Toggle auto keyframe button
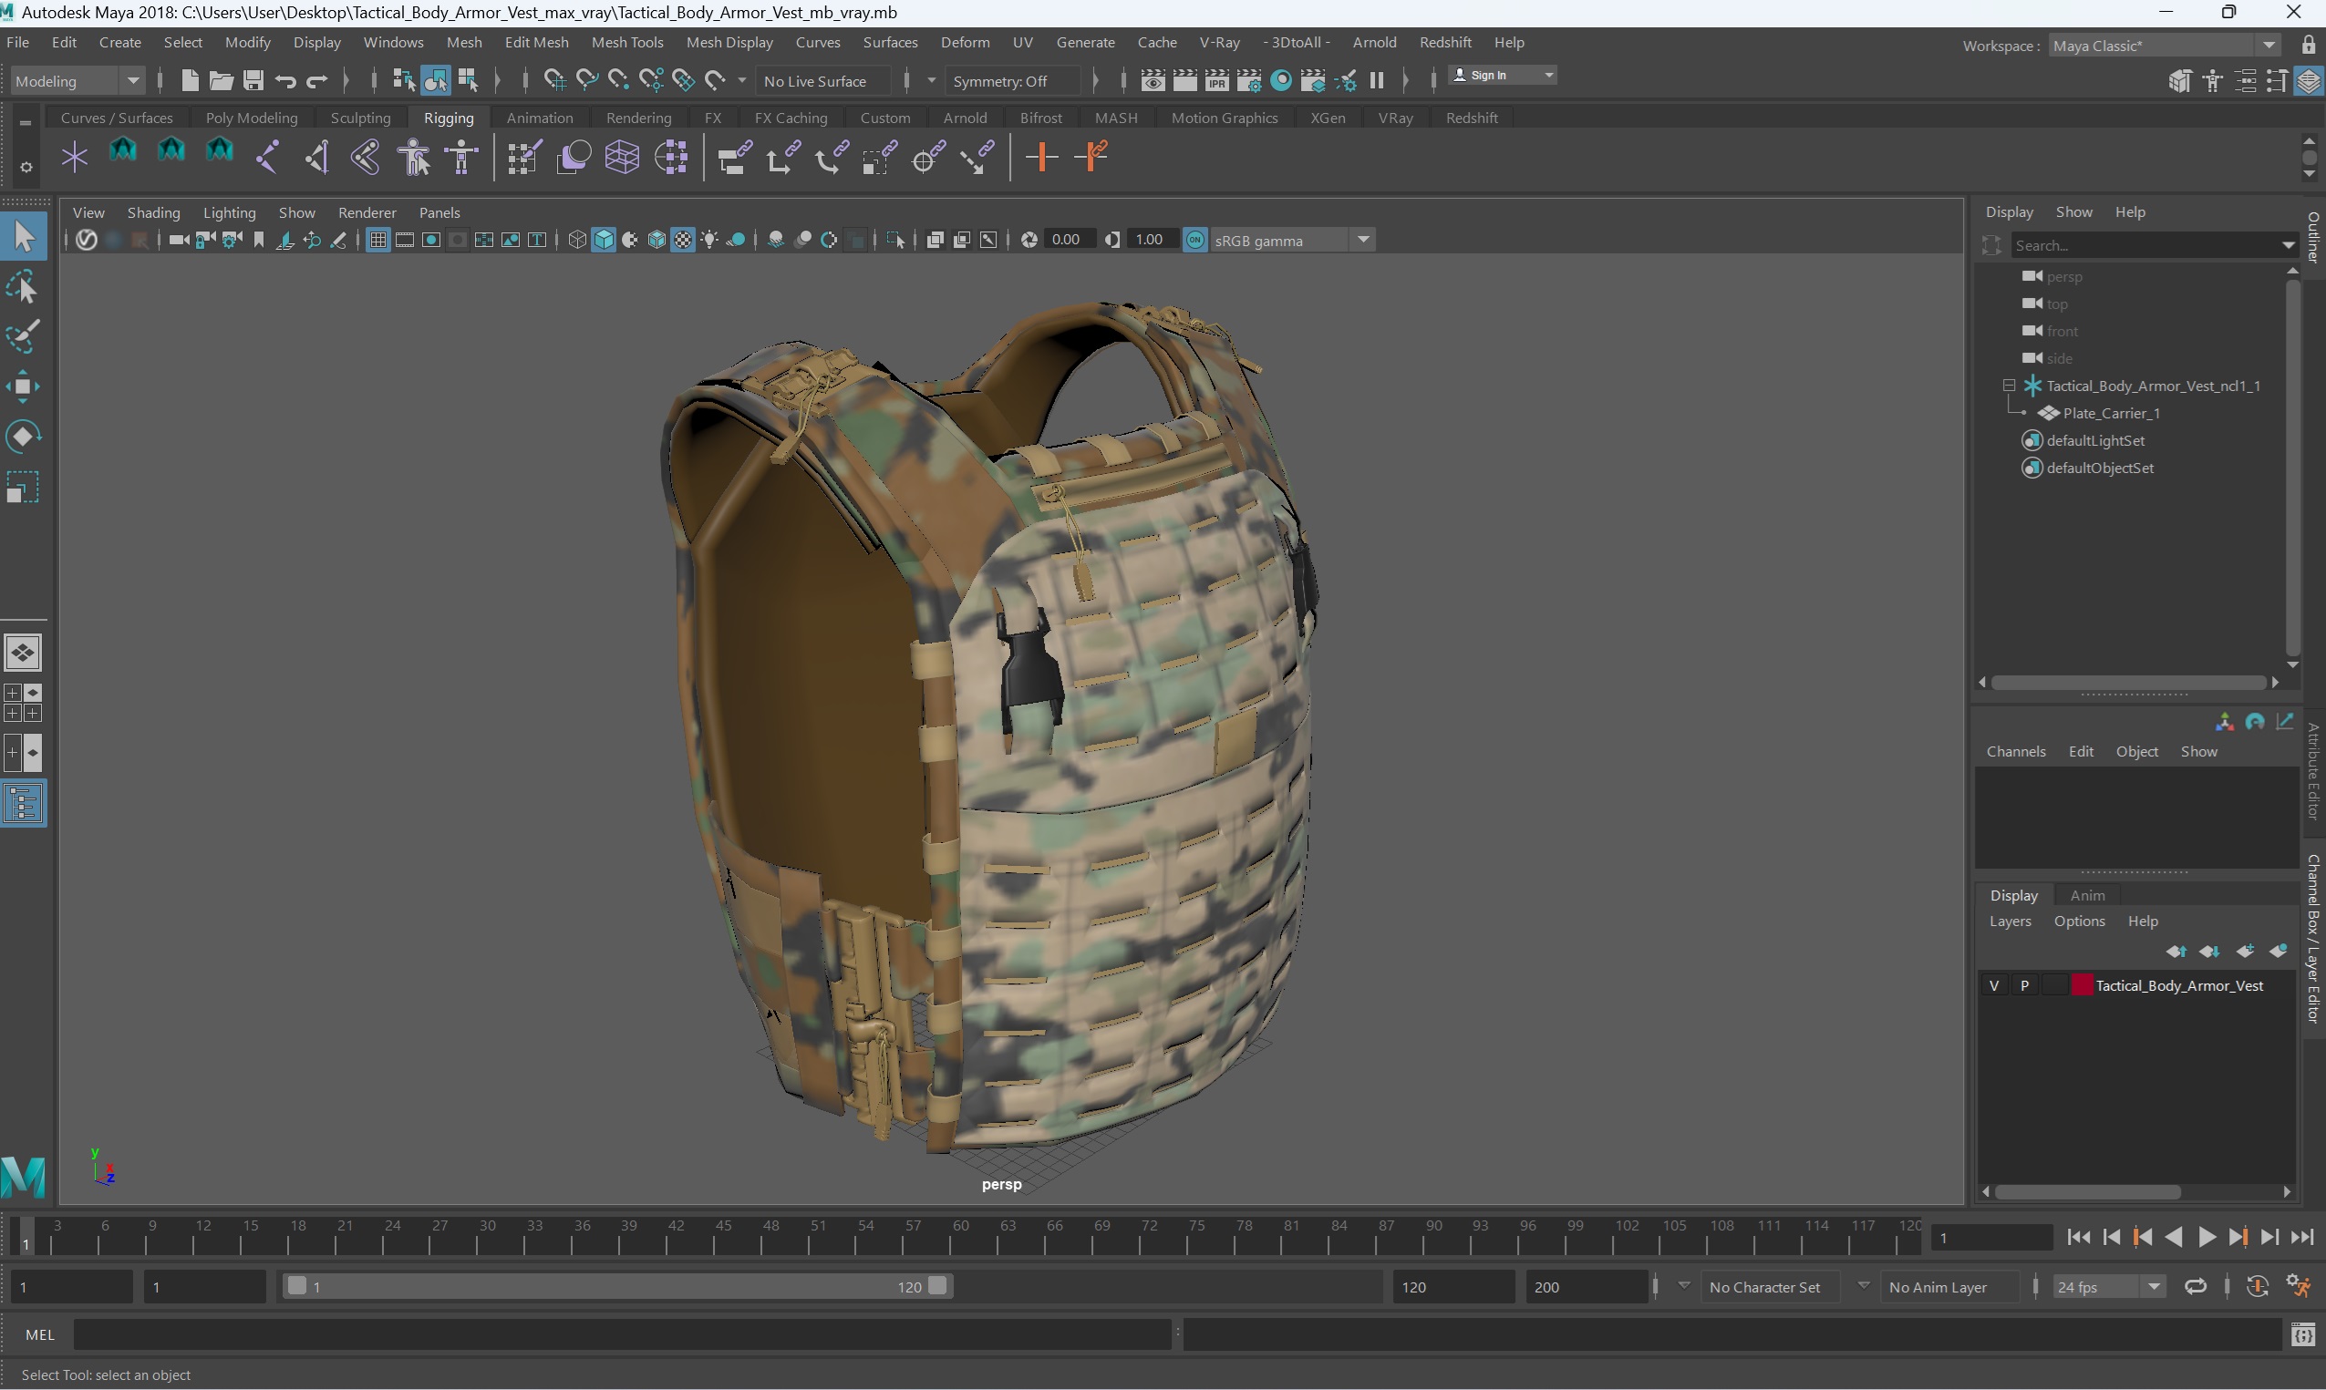The height and width of the screenshot is (1390, 2326). tap(2258, 1287)
